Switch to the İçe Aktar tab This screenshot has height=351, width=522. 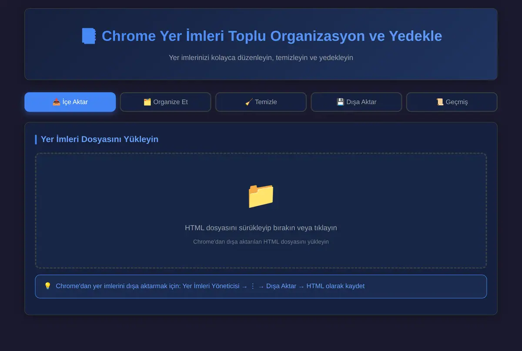point(70,102)
